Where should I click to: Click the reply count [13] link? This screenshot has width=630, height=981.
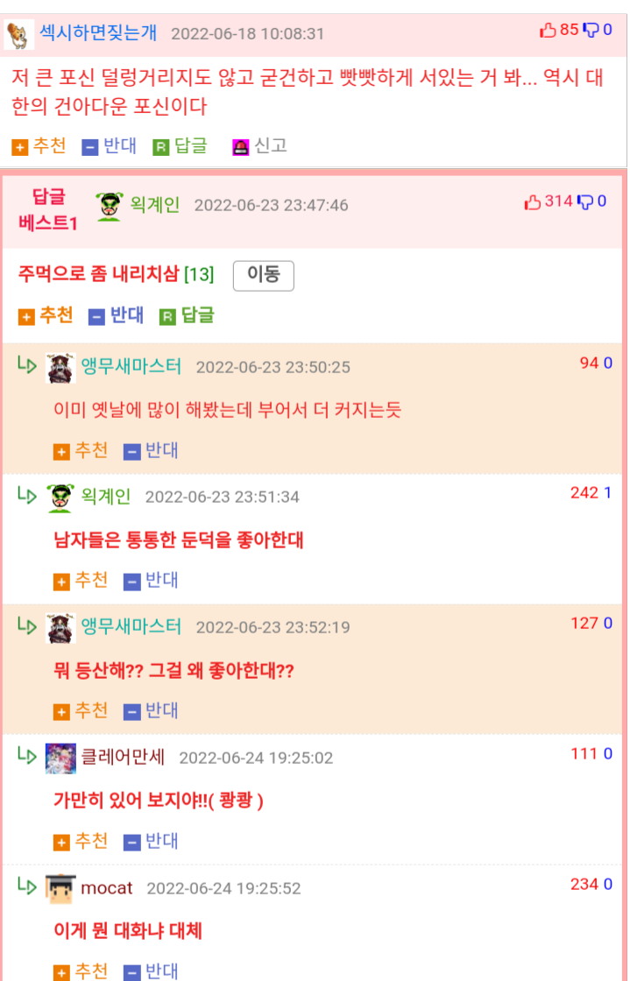(199, 274)
